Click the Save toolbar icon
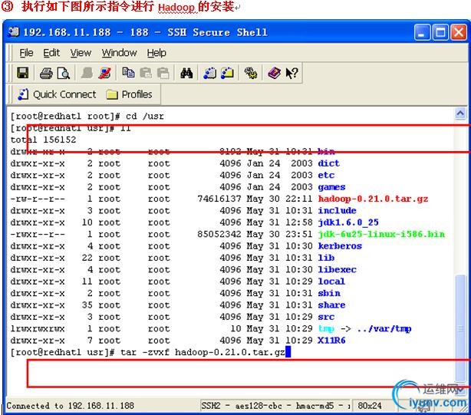The height and width of the screenshot is (415, 471). click(x=23, y=73)
